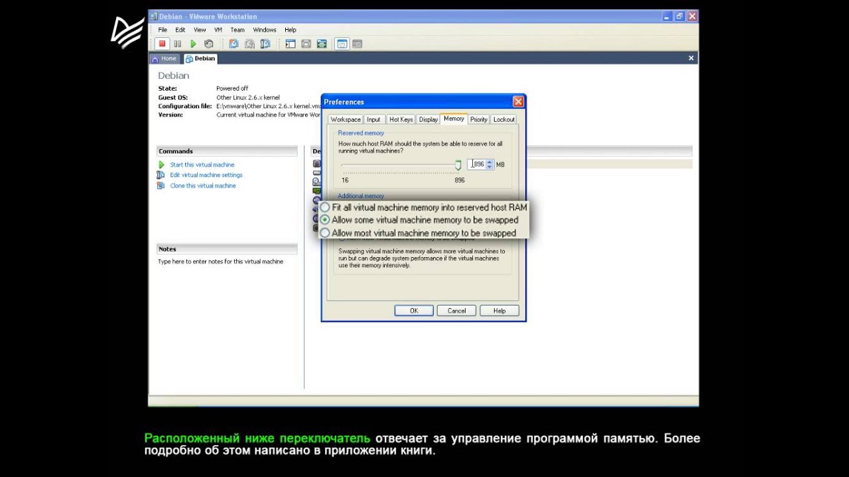Image resolution: width=849 pixels, height=477 pixels.
Task: Click the green arrow icon beside Start this virtual machine
Action: [x=161, y=164]
